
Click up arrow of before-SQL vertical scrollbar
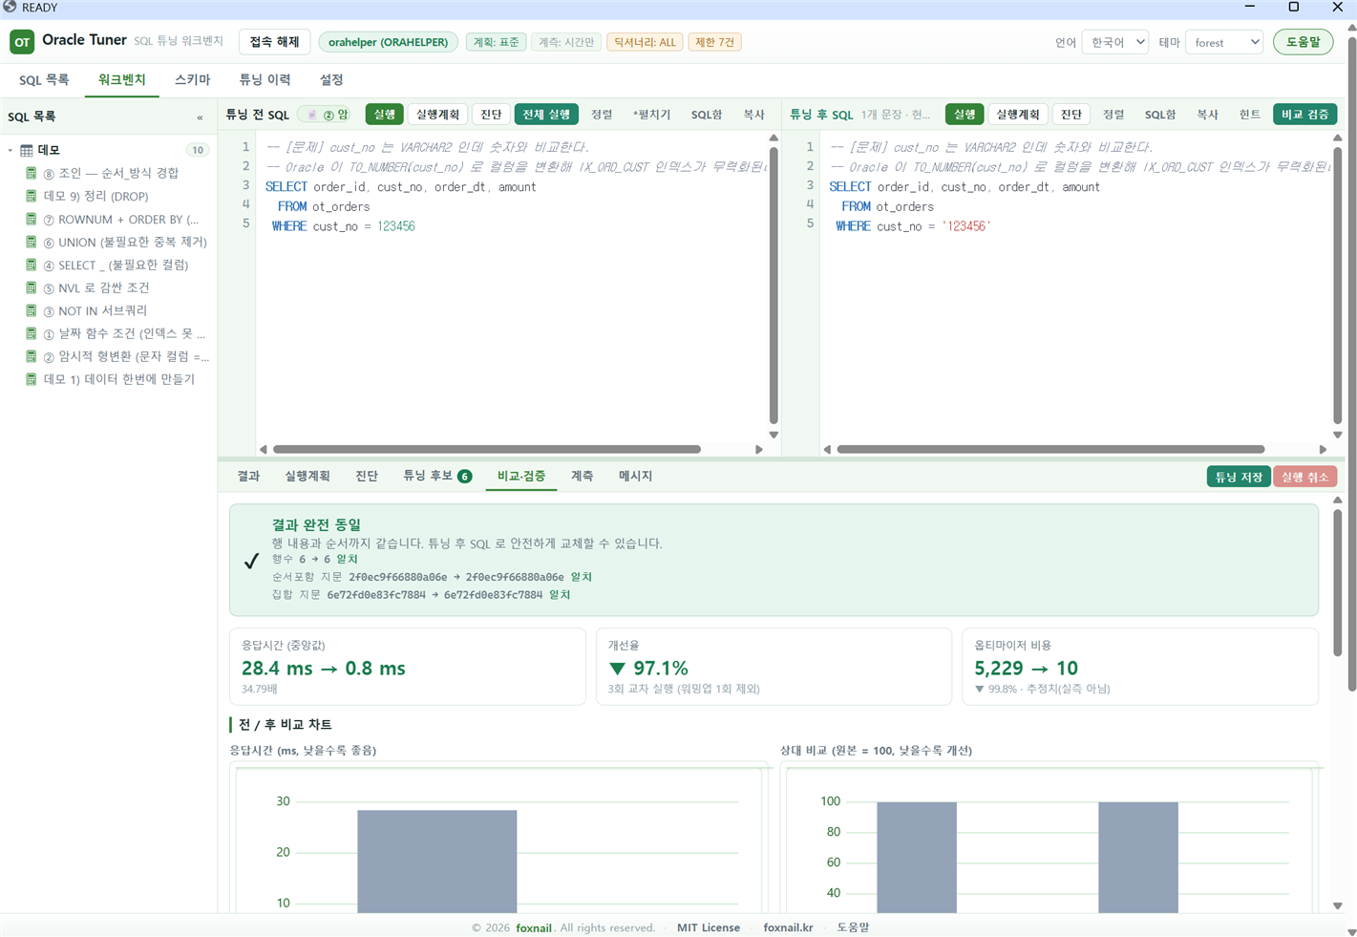(x=774, y=138)
